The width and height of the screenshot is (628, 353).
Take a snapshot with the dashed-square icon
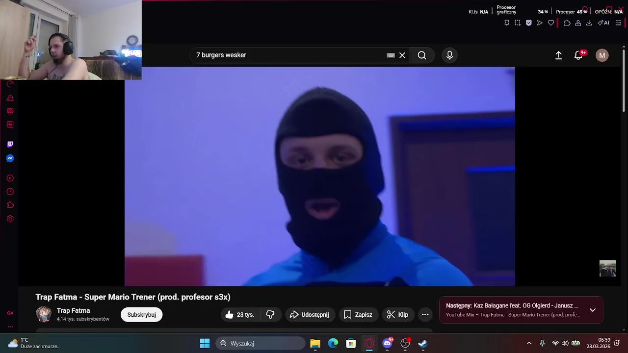click(x=518, y=23)
